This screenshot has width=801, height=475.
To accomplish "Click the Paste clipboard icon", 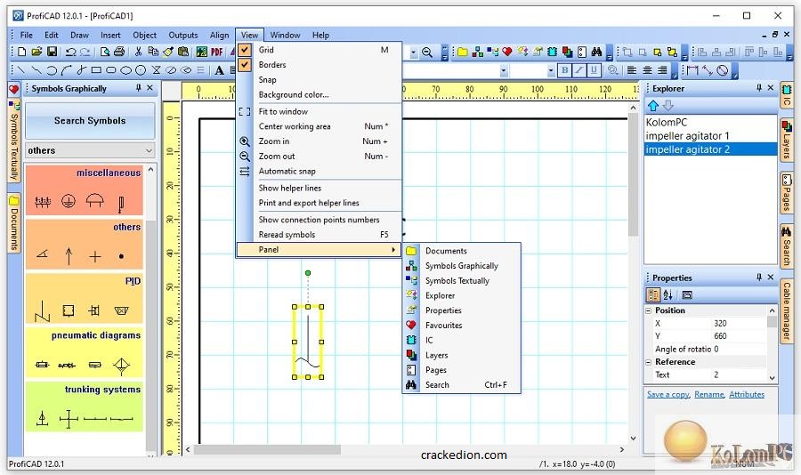I will [183, 52].
